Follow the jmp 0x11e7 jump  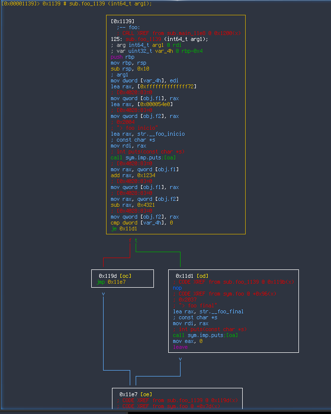112,282
